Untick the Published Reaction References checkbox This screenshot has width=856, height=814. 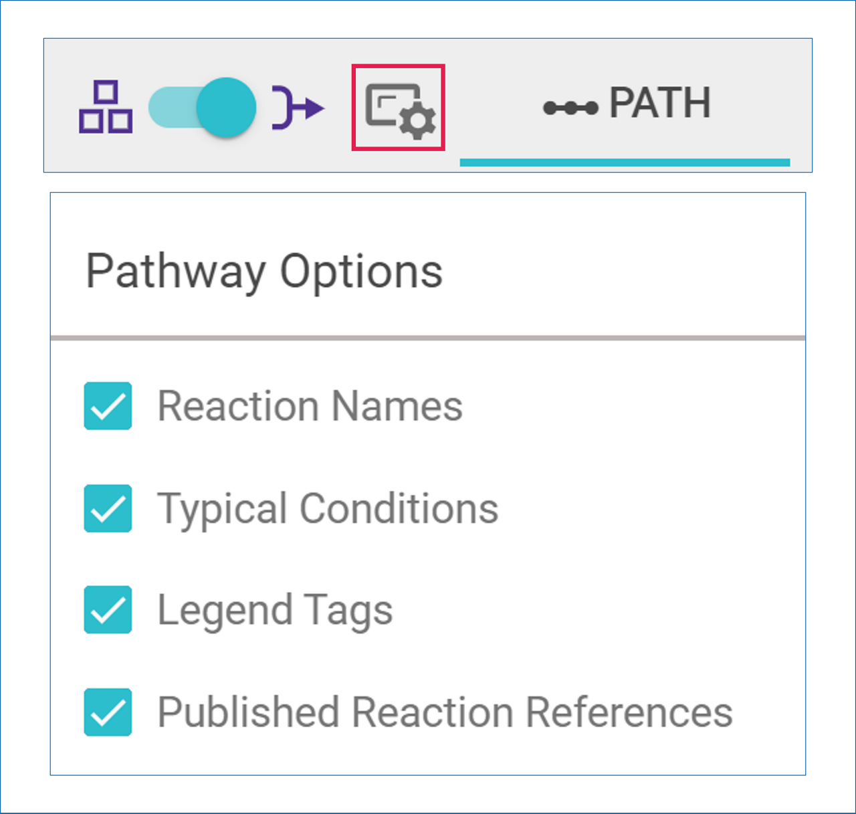coord(108,712)
